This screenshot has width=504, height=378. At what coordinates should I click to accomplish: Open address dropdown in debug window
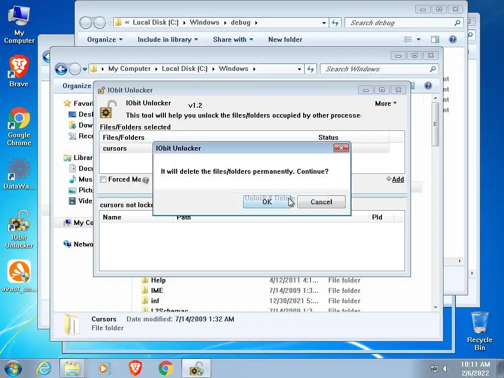pos(324,23)
